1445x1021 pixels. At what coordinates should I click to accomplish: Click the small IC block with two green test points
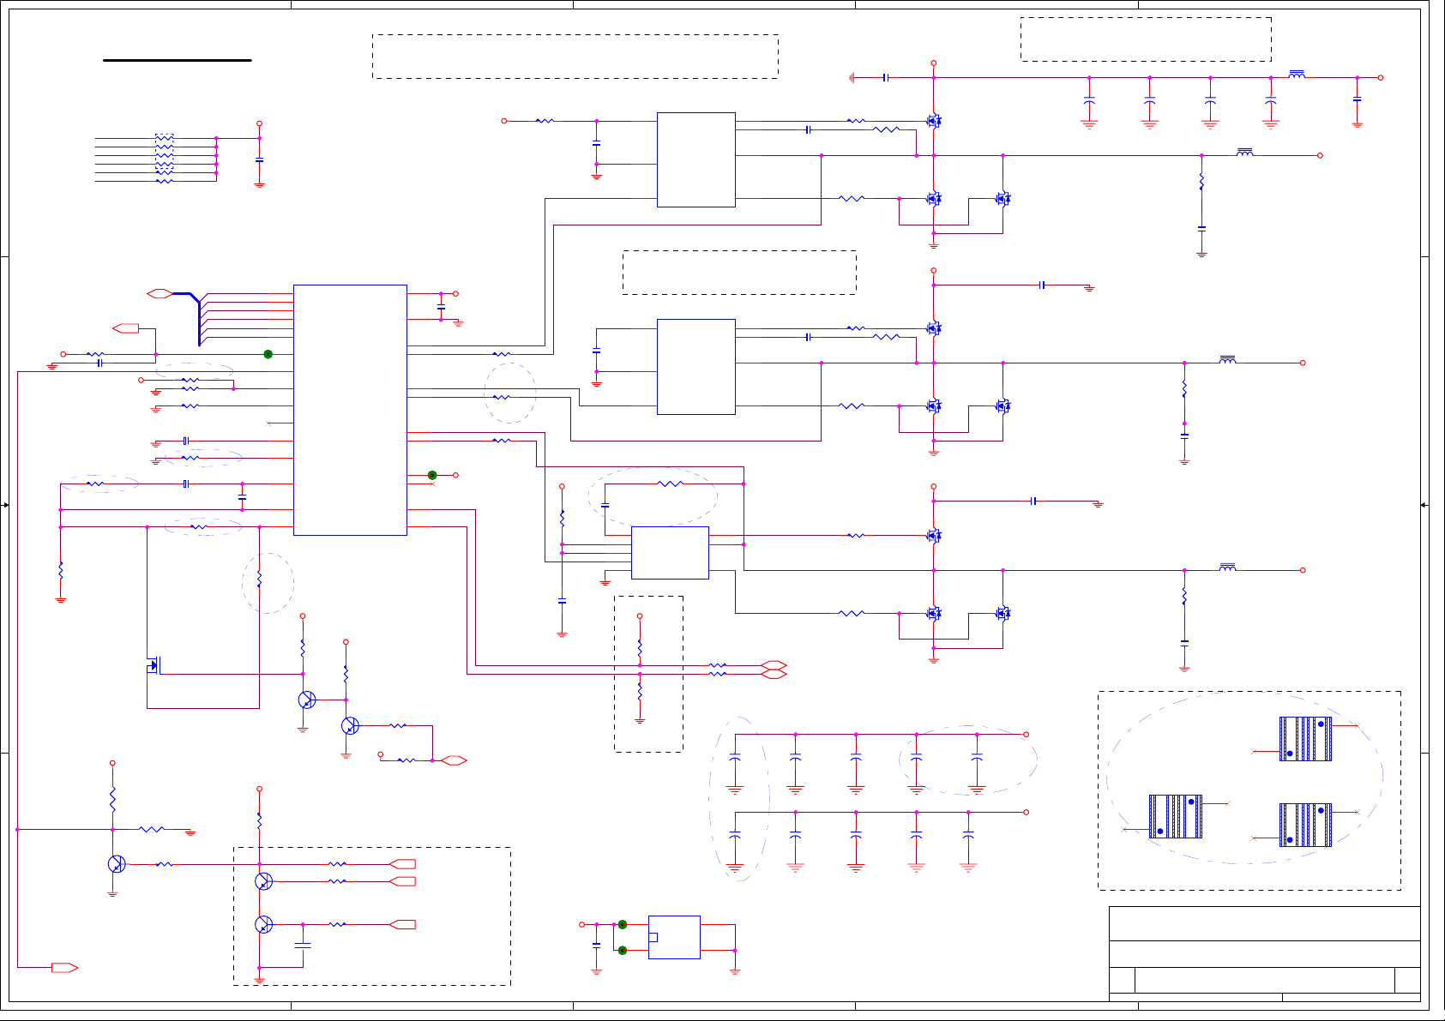pos(674,937)
